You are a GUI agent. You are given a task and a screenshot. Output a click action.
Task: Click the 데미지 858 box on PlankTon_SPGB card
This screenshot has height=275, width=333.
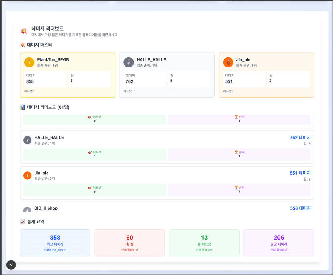45,79
